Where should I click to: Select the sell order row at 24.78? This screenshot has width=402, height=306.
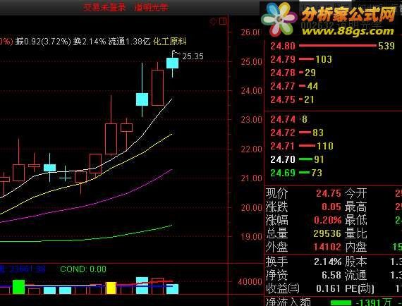pos(293,73)
